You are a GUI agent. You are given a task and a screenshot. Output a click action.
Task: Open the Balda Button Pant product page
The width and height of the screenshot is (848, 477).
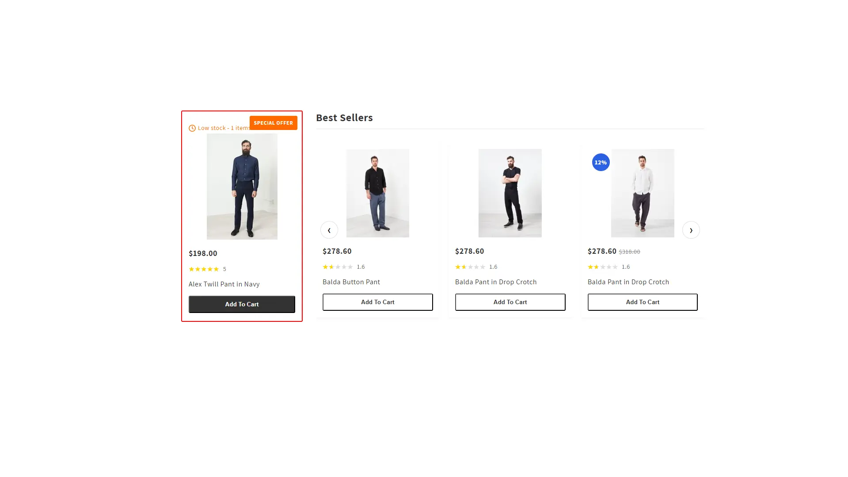click(351, 282)
